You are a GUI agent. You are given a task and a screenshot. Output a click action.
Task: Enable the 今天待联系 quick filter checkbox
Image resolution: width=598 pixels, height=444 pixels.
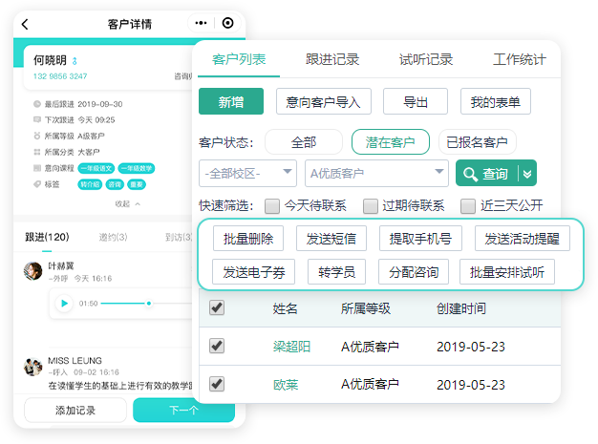[x=272, y=205]
